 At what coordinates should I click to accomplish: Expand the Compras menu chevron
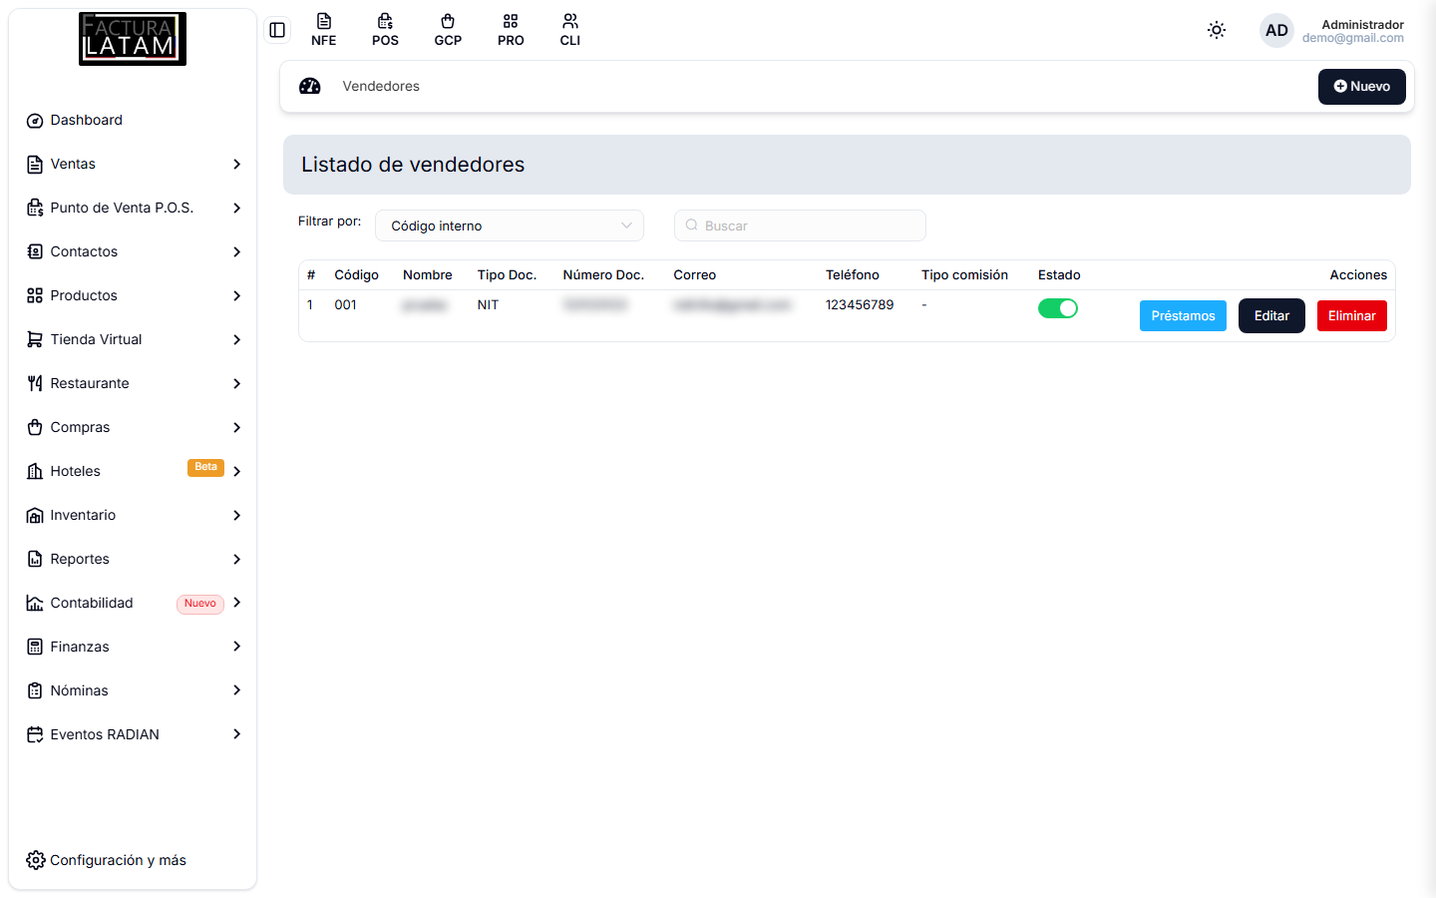pyautogui.click(x=237, y=427)
